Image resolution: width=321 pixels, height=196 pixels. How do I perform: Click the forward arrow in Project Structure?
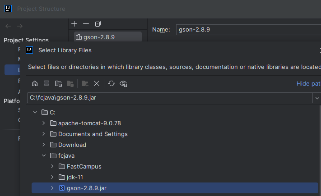[x=20, y=26]
